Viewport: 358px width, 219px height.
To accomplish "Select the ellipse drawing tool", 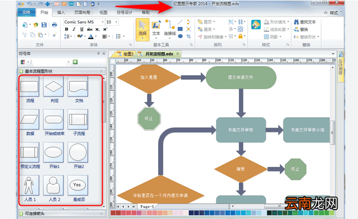I will tap(180, 36).
